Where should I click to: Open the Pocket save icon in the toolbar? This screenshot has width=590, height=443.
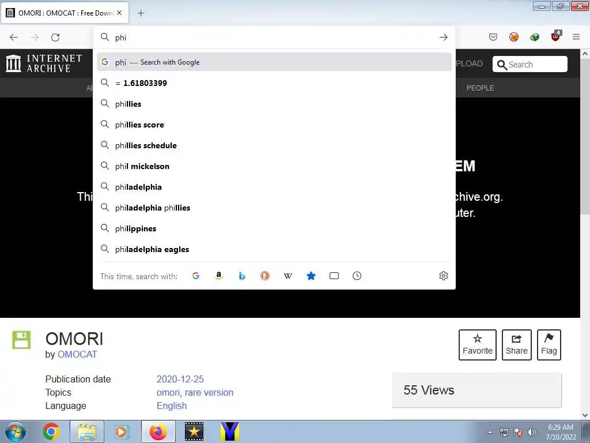point(493,37)
